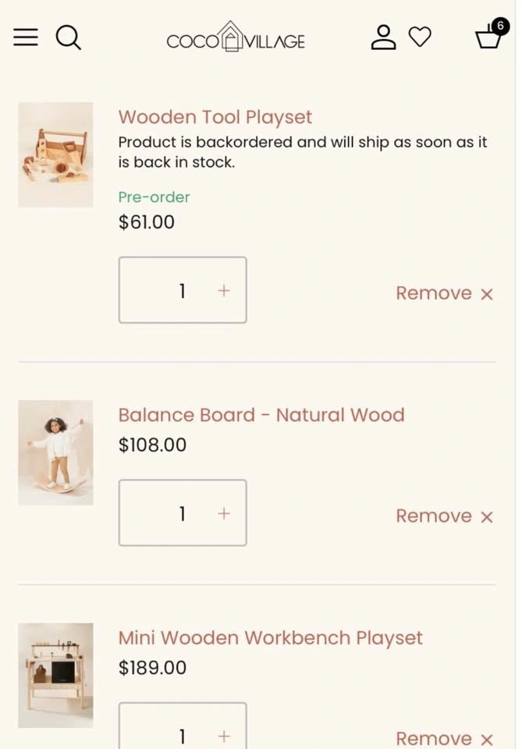Open the account profile icon
522x749 pixels.
click(383, 37)
